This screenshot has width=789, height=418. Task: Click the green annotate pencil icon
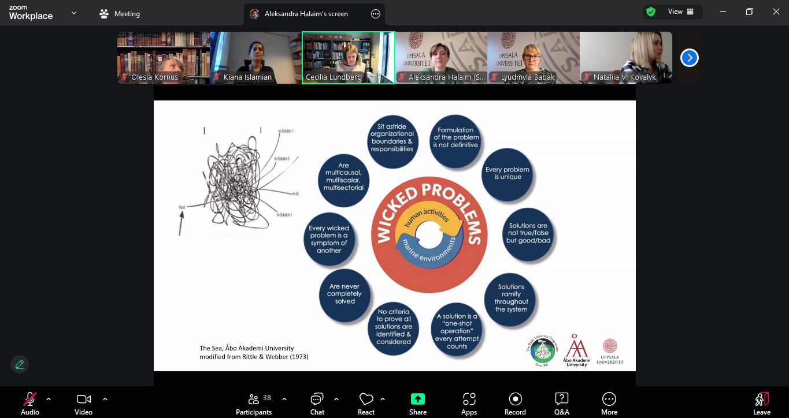click(20, 364)
